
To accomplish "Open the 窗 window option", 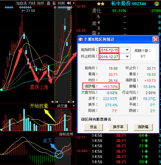I will coord(54,3).
